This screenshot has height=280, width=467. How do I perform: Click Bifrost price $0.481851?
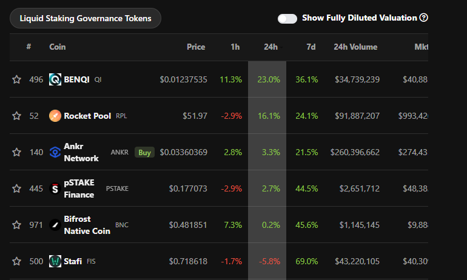[188, 225]
